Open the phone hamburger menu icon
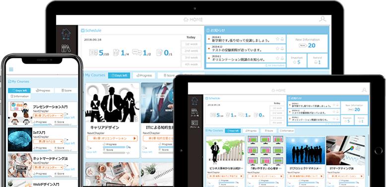386x187 pixels. click(11, 69)
